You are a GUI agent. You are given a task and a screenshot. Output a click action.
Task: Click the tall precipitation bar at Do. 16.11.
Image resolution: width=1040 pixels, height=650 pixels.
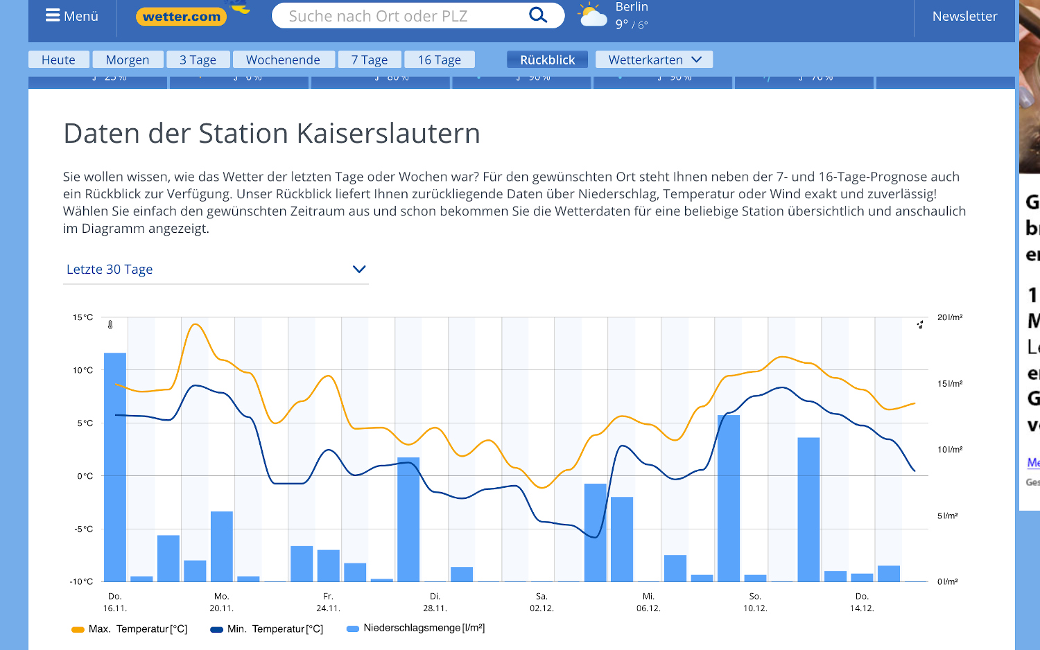115,466
